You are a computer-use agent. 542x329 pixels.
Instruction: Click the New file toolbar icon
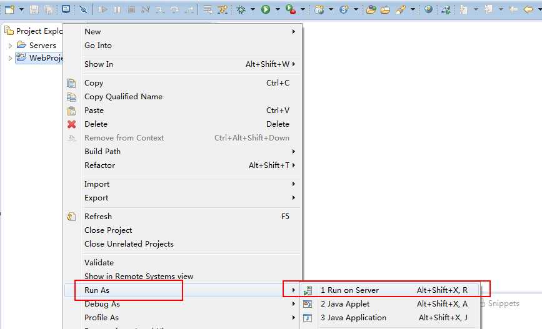(x=10, y=9)
